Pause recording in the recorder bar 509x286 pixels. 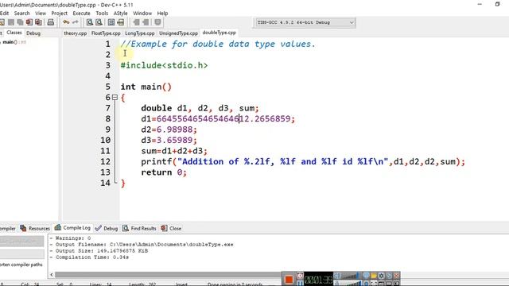(300, 284)
